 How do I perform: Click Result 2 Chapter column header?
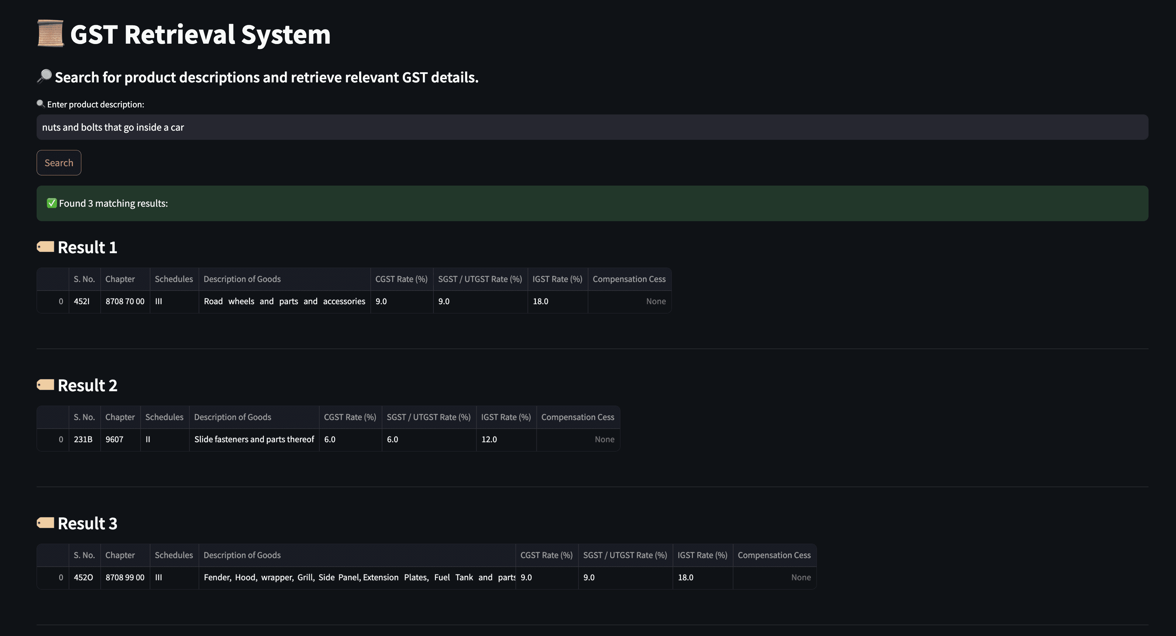pyautogui.click(x=120, y=417)
